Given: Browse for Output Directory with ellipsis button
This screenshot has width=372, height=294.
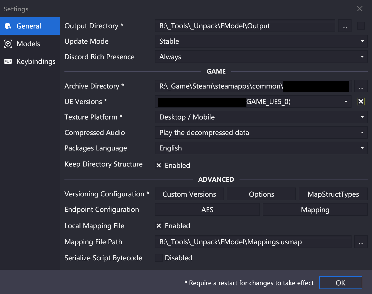Looking at the screenshot, I should [x=345, y=26].
